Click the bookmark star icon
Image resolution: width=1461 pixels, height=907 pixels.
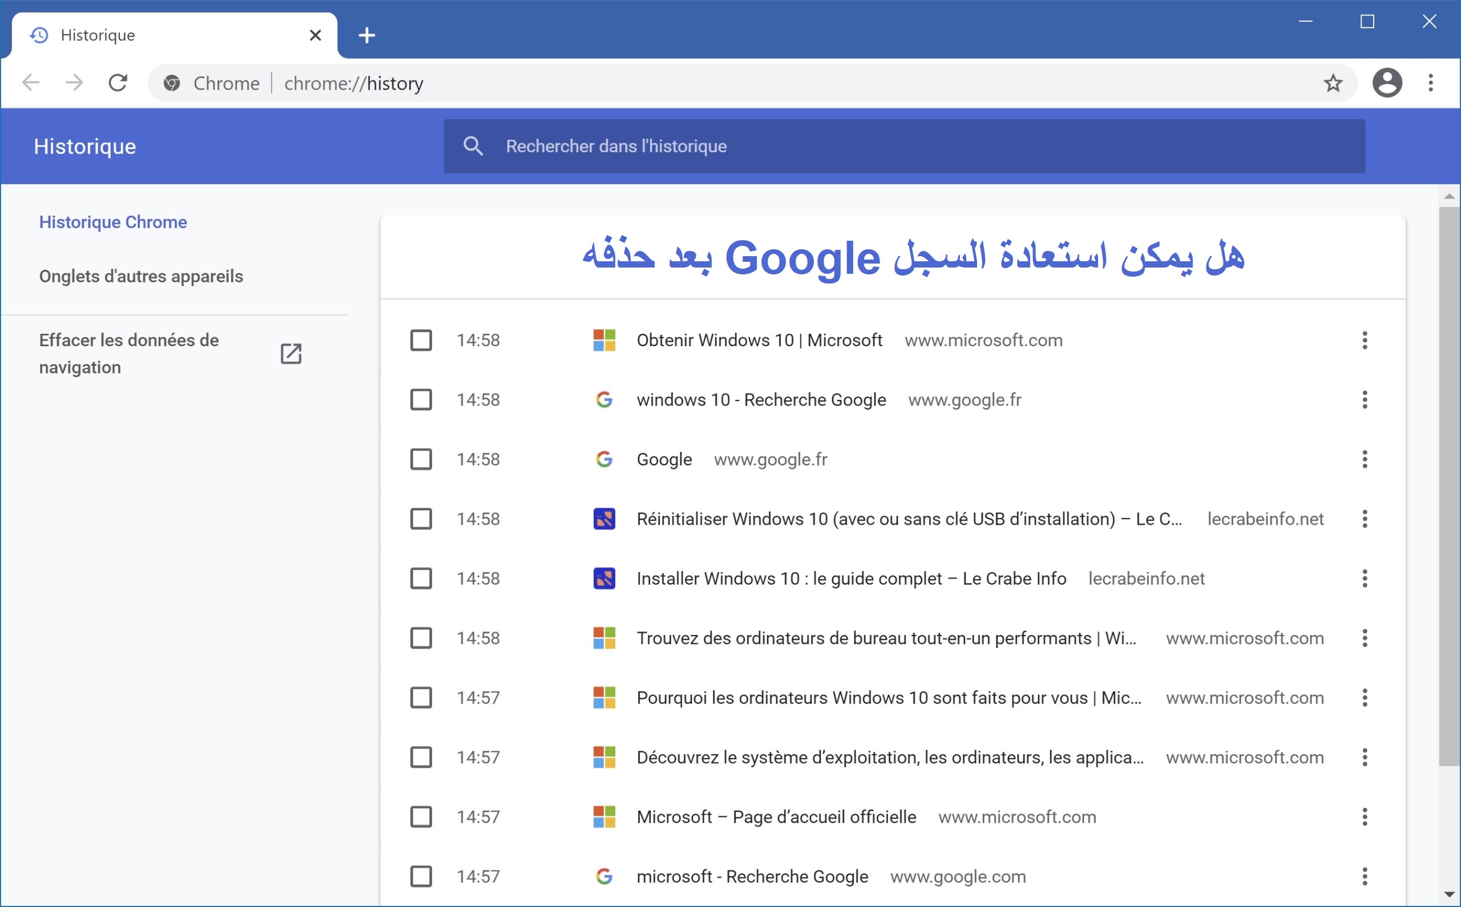point(1334,84)
